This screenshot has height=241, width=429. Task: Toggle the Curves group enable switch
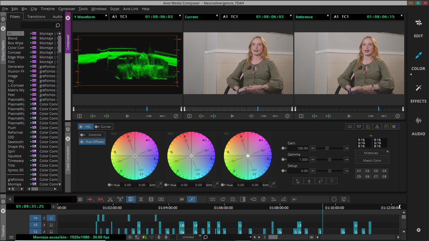pos(97,127)
